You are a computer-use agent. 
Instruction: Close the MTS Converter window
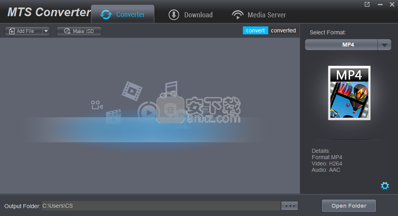coord(392,4)
